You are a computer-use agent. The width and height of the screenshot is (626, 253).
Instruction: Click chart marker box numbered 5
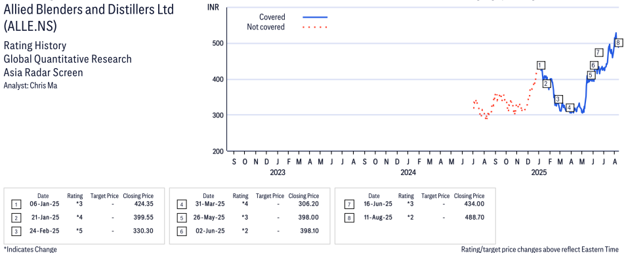591,75
